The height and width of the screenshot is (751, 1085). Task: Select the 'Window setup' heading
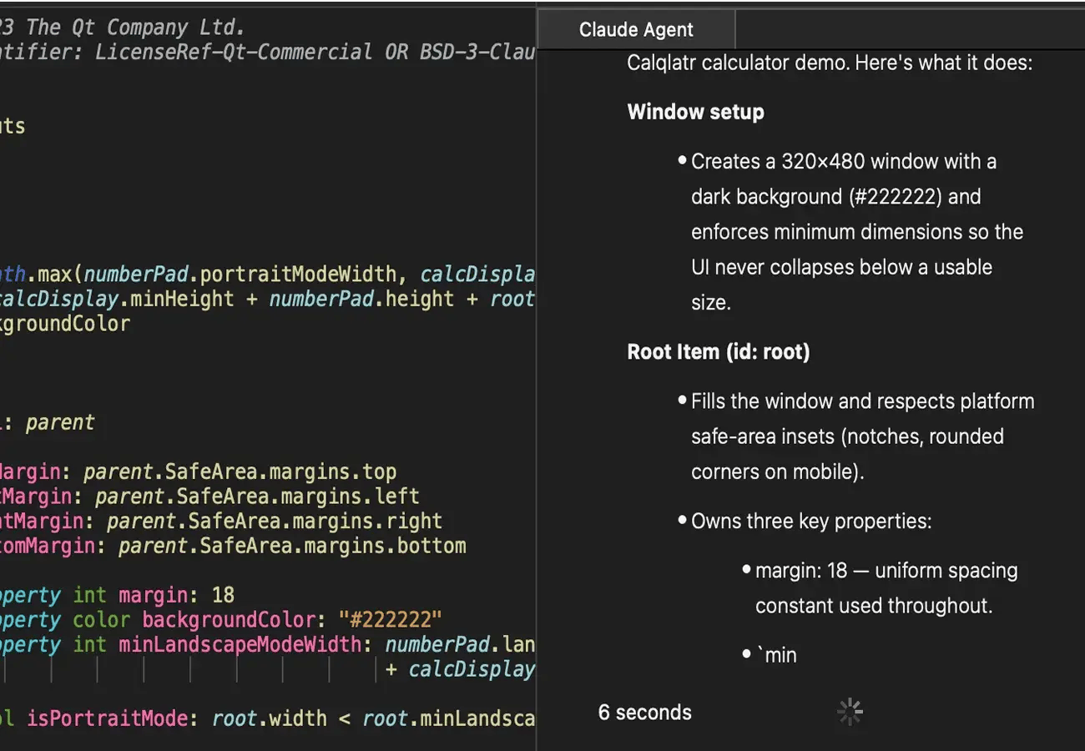[695, 112]
